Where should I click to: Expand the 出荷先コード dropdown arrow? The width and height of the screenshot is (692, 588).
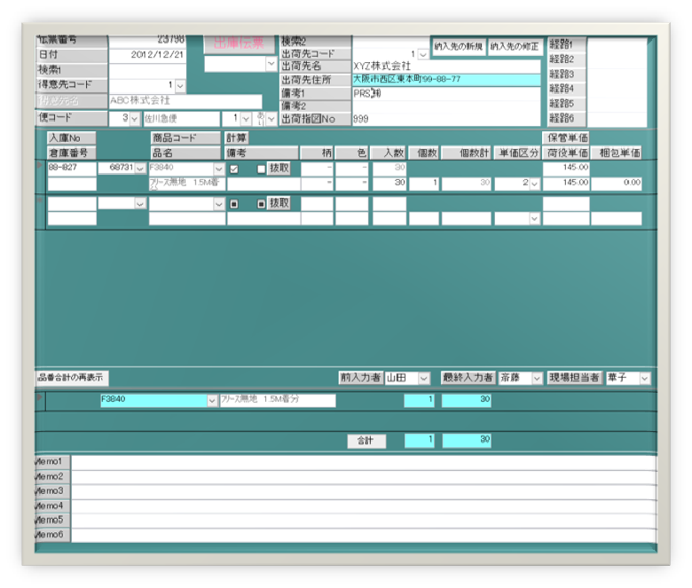[421, 54]
